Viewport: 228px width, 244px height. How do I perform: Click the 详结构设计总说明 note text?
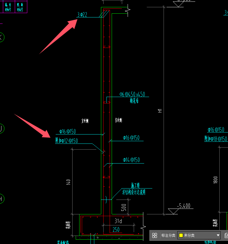[134, 192]
